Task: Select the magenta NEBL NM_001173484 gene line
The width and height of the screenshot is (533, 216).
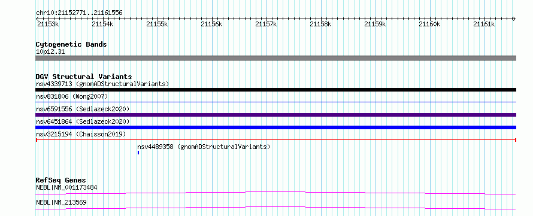Action: pyautogui.click(x=275, y=193)
